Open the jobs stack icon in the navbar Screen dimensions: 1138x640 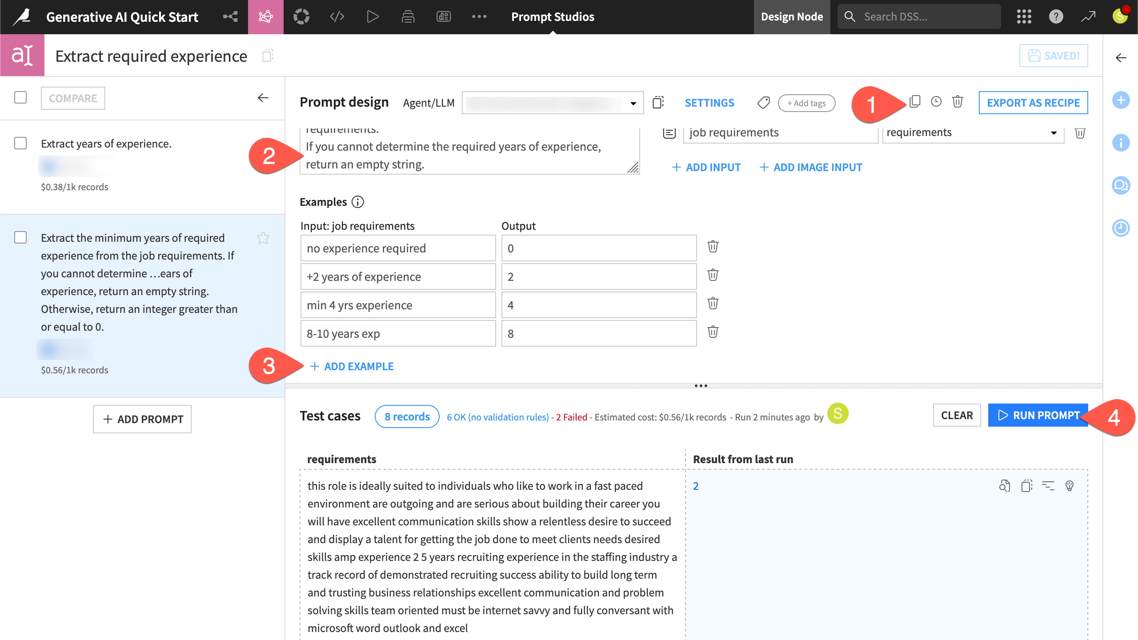pos(408,16)
